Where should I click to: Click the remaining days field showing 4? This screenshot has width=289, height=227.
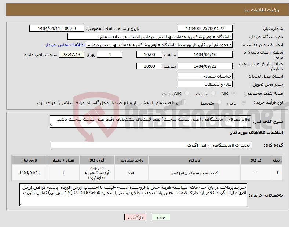coord(110,54)
